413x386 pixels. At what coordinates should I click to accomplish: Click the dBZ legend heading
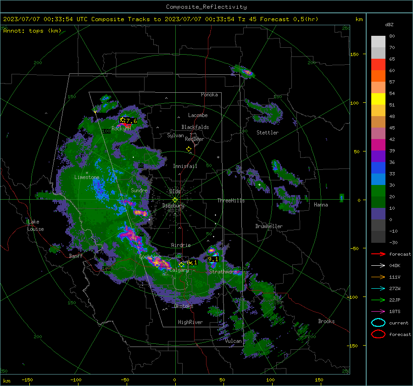pos(389,25)
